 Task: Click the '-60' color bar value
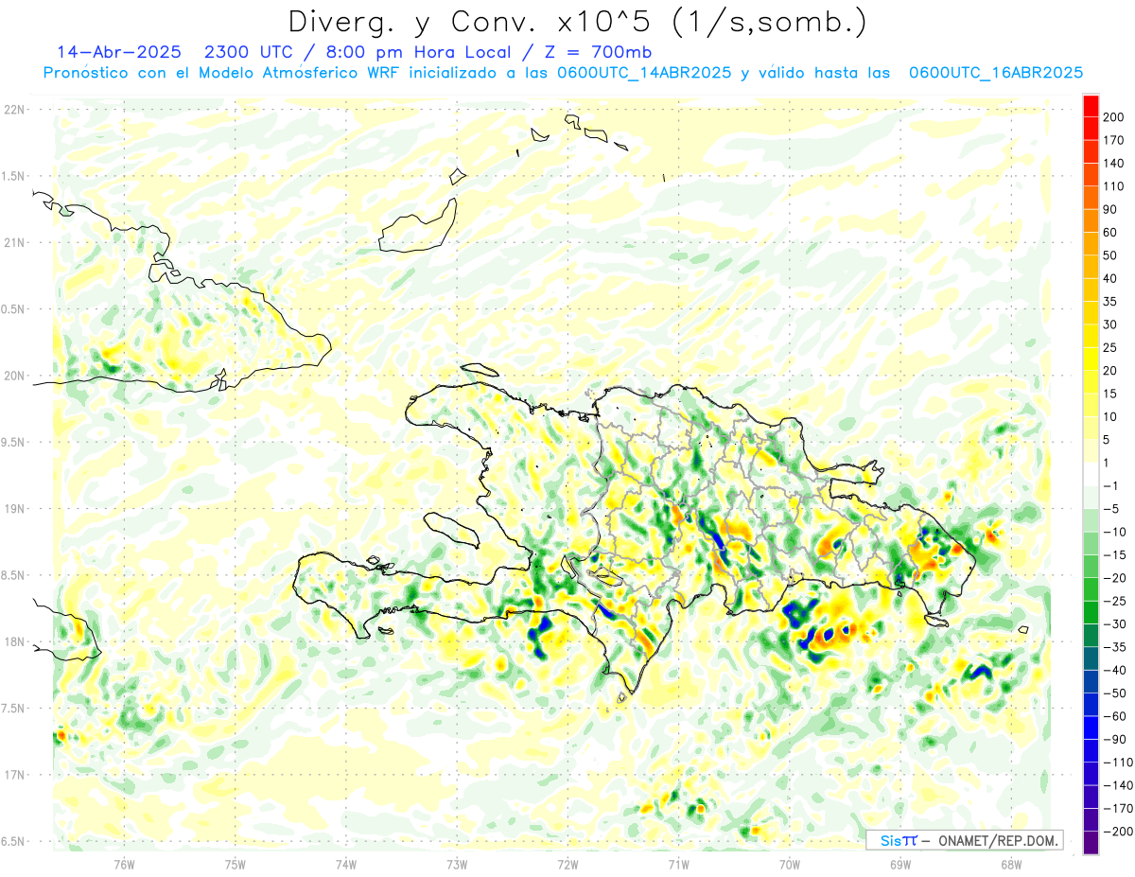point(1116,717)
